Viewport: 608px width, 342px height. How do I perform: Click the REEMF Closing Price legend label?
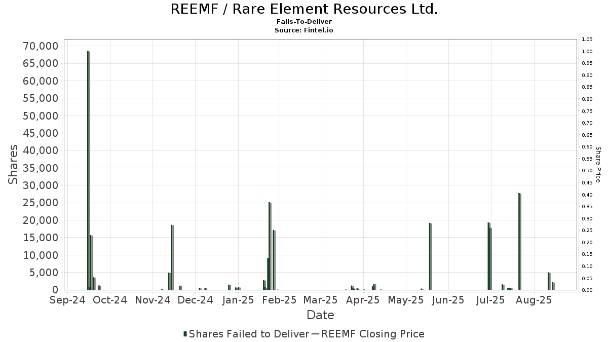coord(373,334)
